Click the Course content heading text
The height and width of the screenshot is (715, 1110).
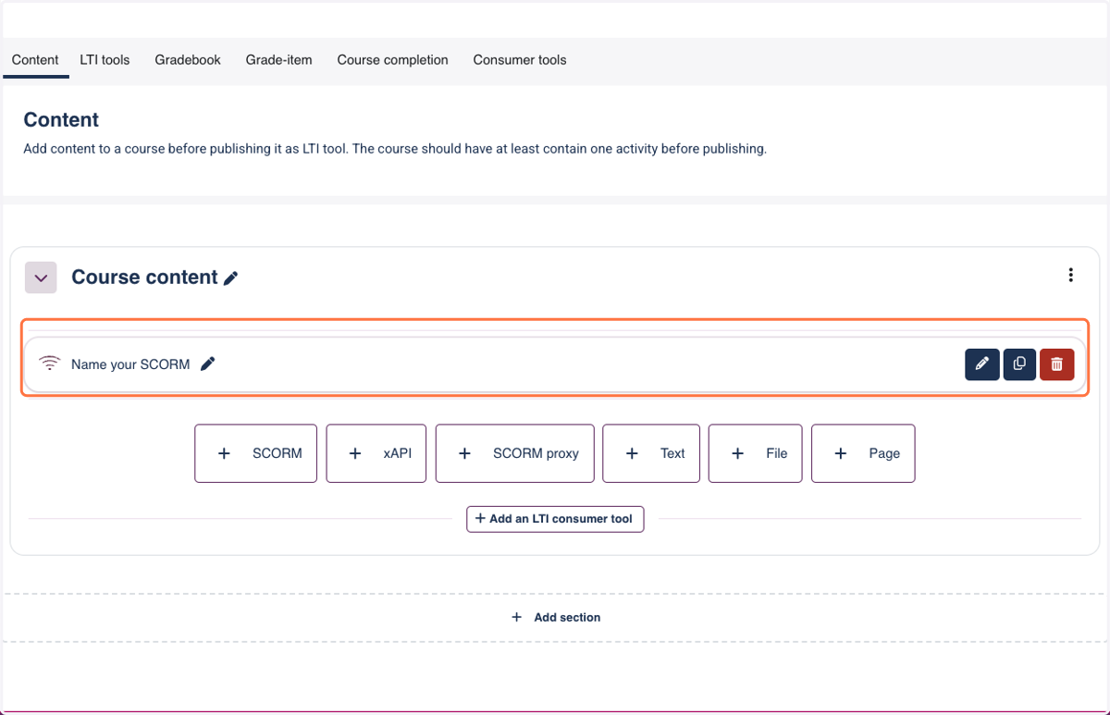coord(144,277)
